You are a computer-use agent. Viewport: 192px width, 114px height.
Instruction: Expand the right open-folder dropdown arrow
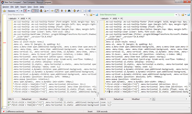(x=186, y=15)
